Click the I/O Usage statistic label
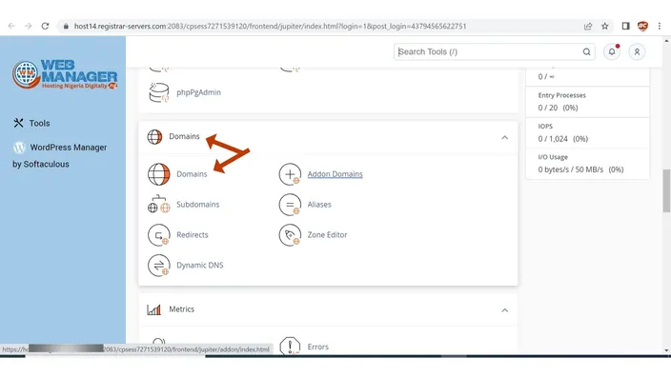Image resolution: width=671 pixels, height=377 pixels. 553,157
